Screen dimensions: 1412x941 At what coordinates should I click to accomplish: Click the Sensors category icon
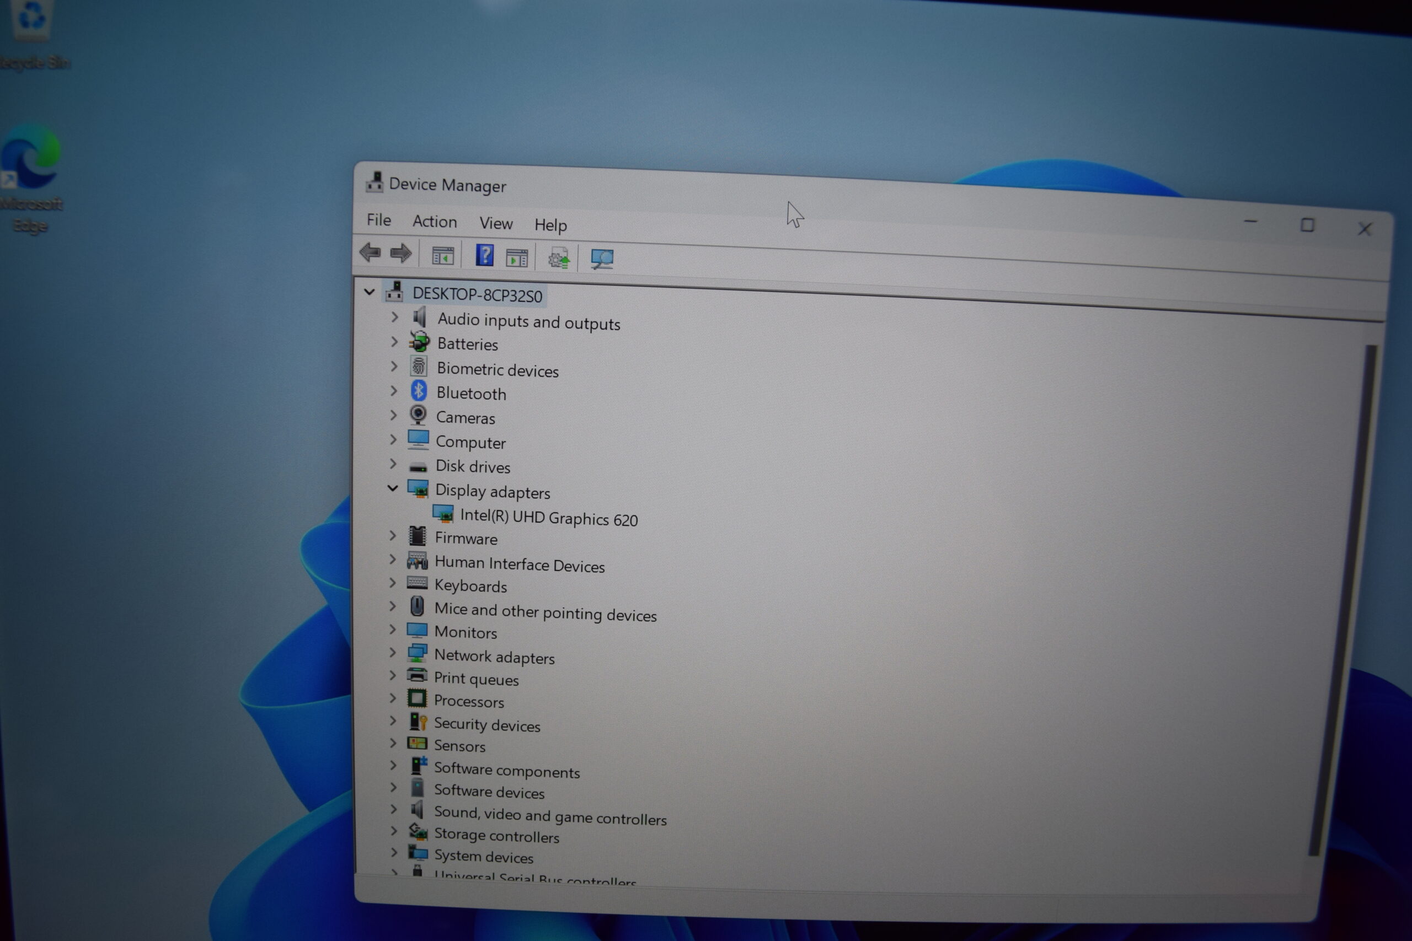(417, 743)
